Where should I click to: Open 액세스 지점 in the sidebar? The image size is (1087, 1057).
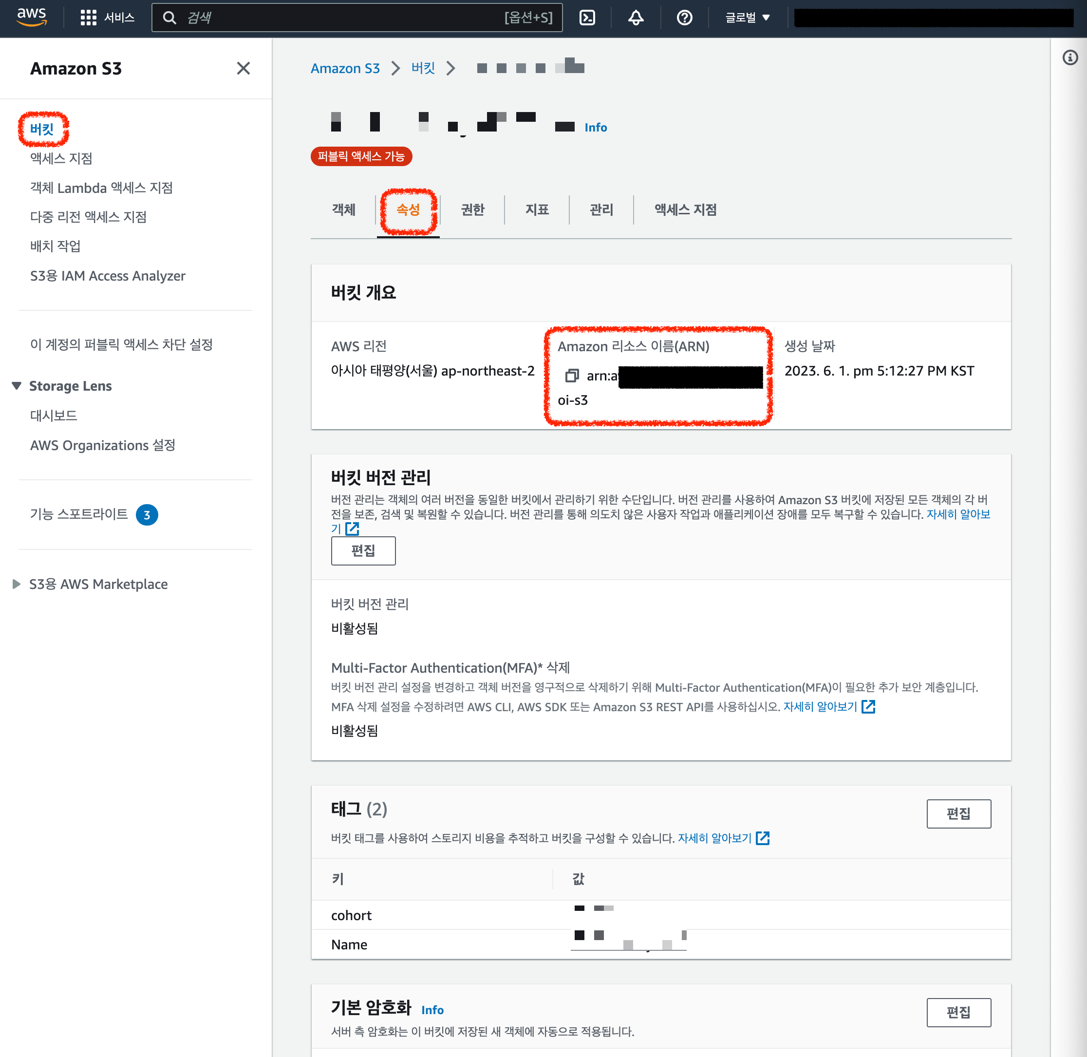coord(61,159)
